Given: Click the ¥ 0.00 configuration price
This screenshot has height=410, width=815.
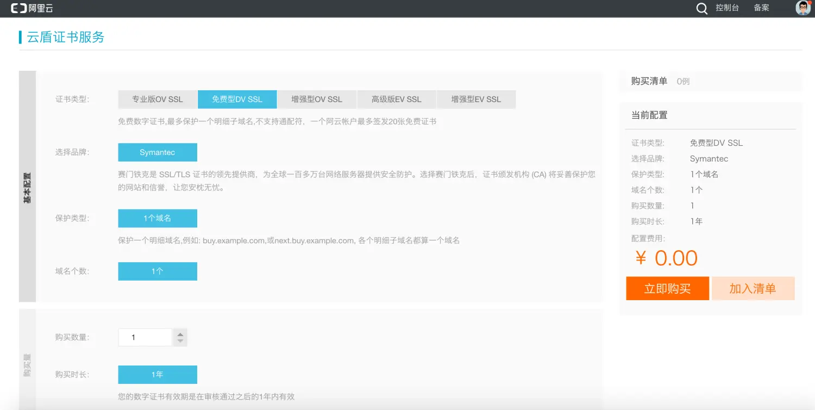Looking at the screenshot, I should (666, 258).
